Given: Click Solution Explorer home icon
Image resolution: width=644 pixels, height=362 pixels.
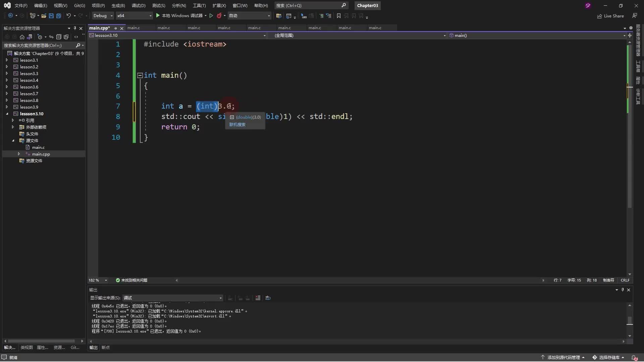Looking at the screenshot, I should point(22,37).
